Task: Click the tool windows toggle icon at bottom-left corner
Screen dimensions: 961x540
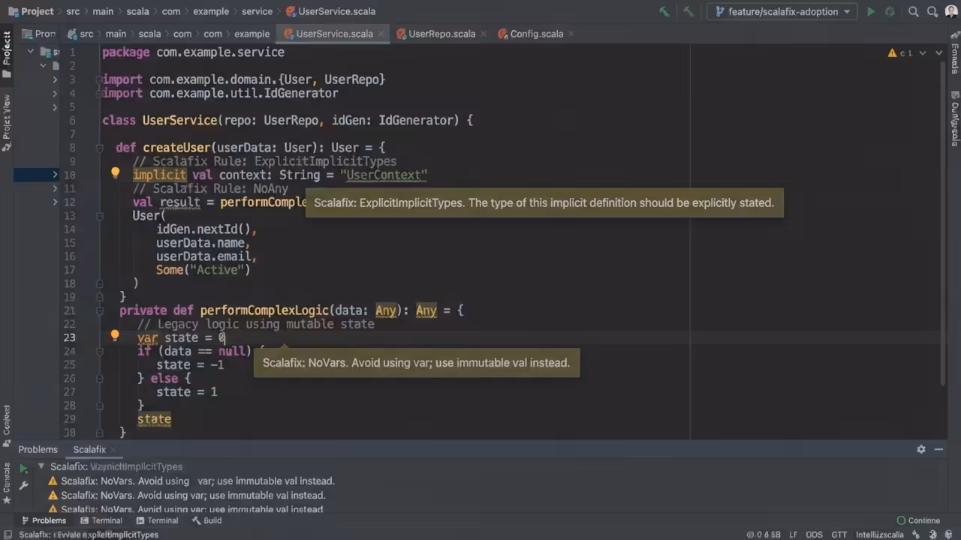Action: point(7,534)
